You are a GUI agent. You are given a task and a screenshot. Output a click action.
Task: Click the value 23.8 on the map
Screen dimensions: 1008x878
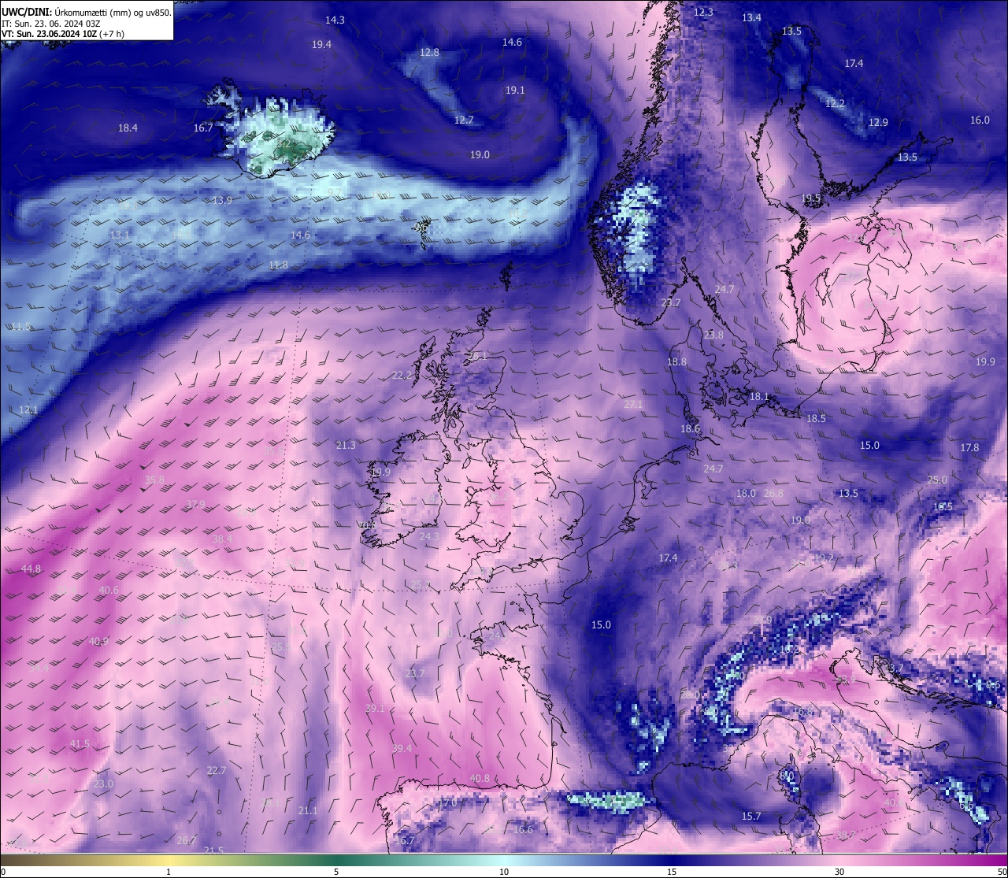point(713,335)
